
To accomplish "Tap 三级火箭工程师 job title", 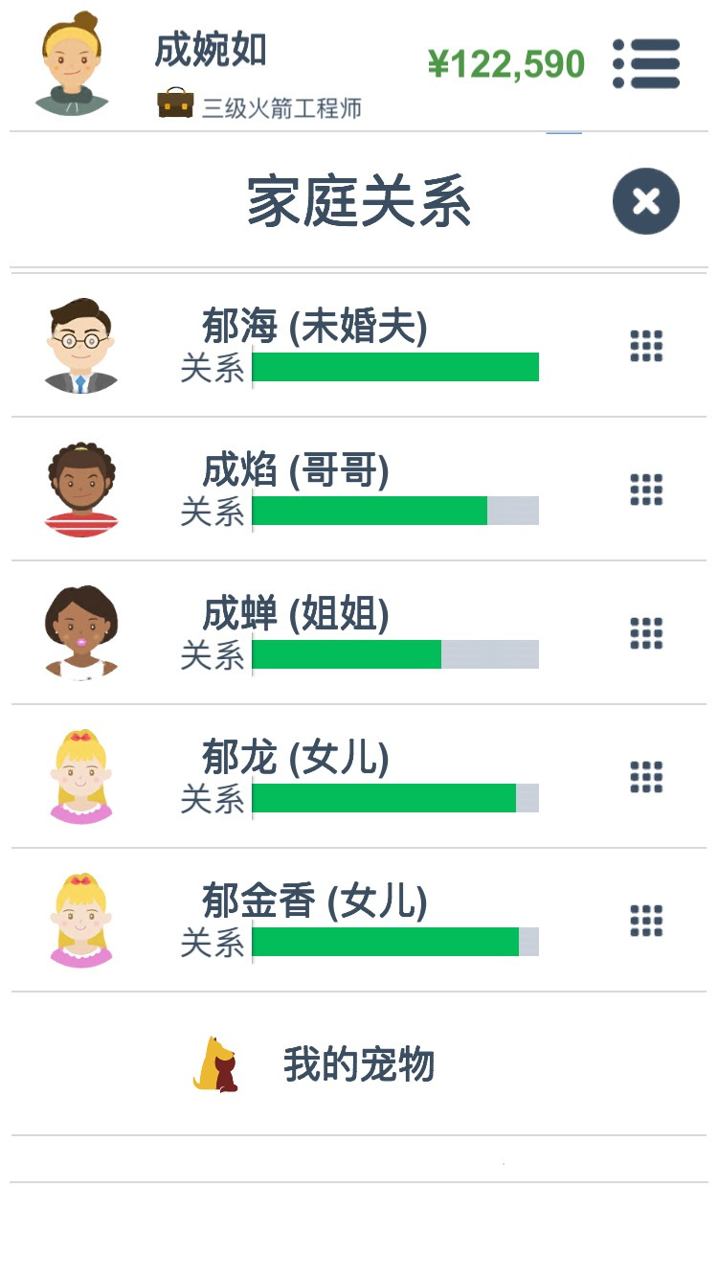I will [281, 107].
